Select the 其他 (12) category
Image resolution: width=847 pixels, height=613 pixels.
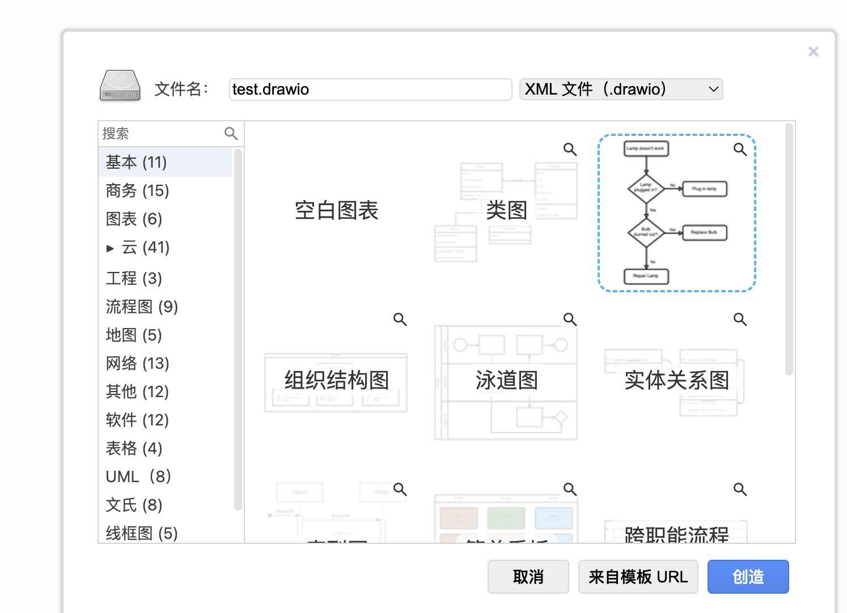pos(166,391)
